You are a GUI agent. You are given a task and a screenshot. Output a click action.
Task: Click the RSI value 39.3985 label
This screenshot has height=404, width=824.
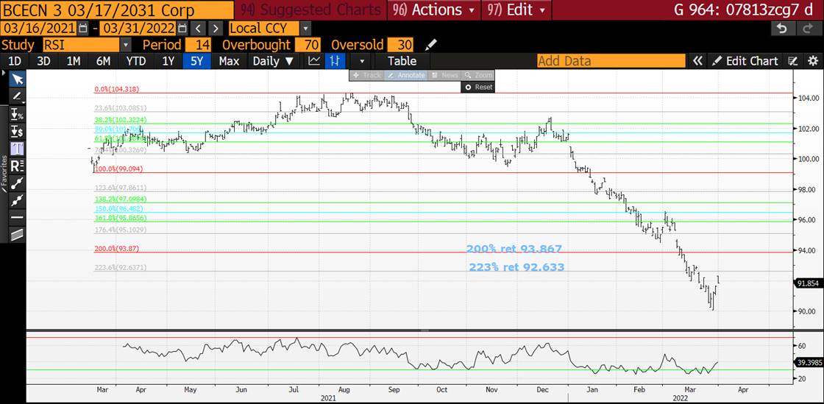[x=809, y=363]
